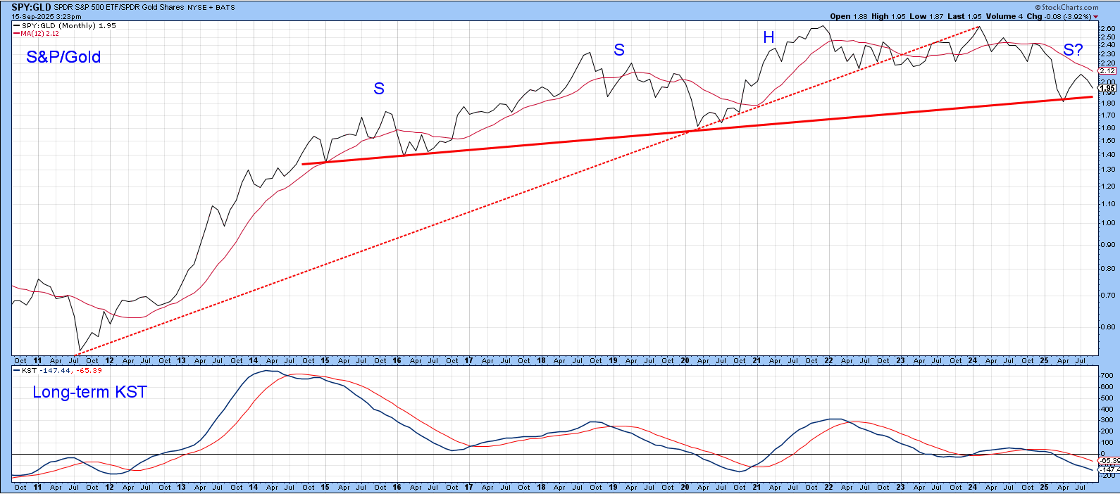Click the 'Long-term KST' indicator label
Viewport: 1120px width, 494px height.
[x=89, y=393]
